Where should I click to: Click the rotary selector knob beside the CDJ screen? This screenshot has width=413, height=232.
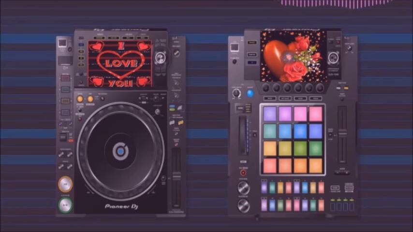coord(160,58)
